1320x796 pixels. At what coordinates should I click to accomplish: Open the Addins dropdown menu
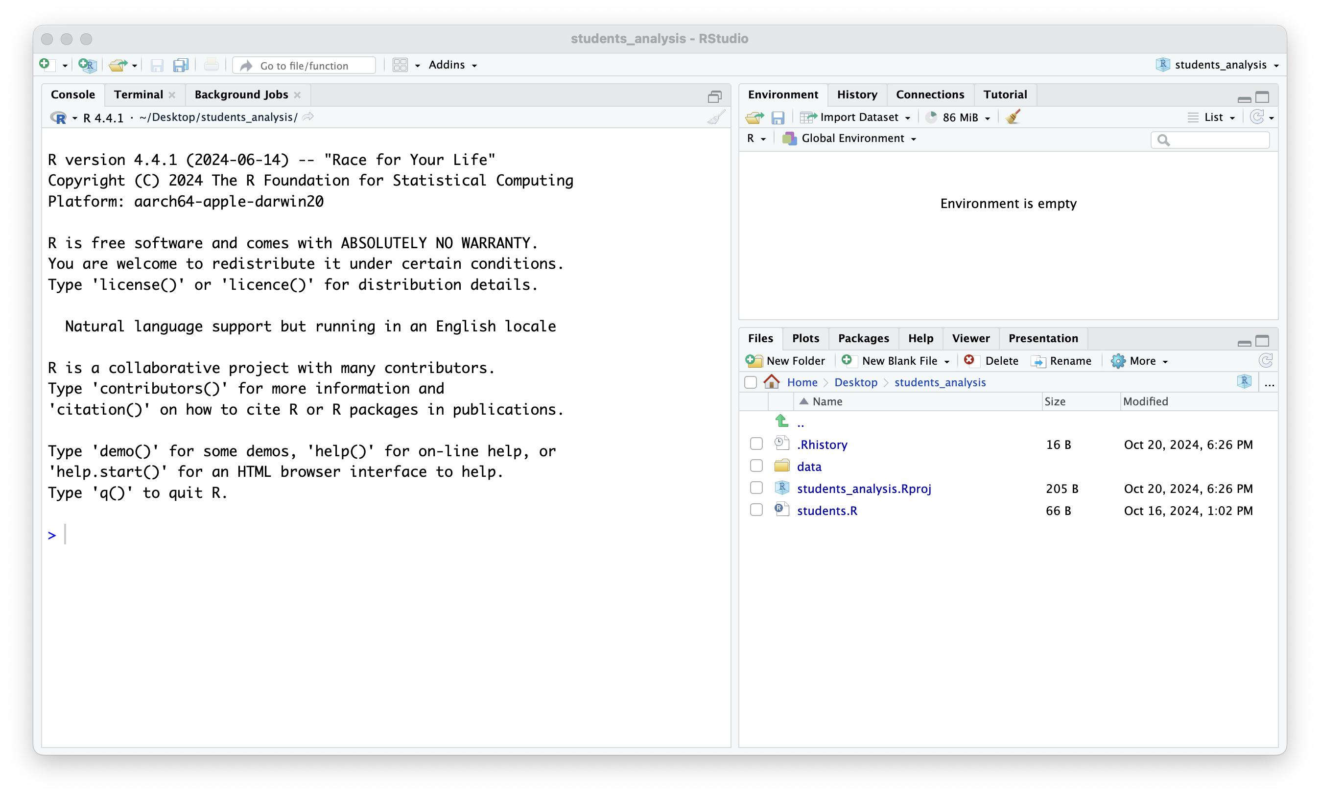tap(452, 65)
